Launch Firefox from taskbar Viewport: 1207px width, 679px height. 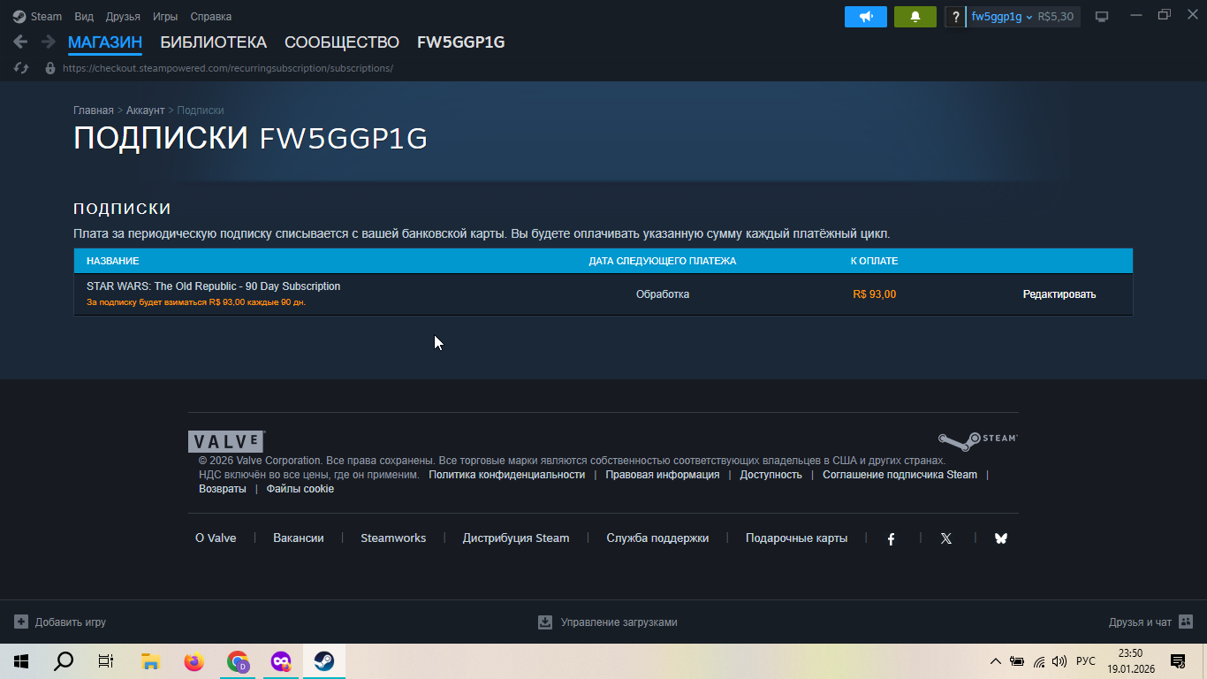click(194, 661)
